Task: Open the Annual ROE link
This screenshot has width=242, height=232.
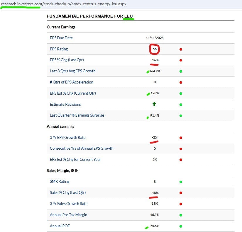Action: 60,226
